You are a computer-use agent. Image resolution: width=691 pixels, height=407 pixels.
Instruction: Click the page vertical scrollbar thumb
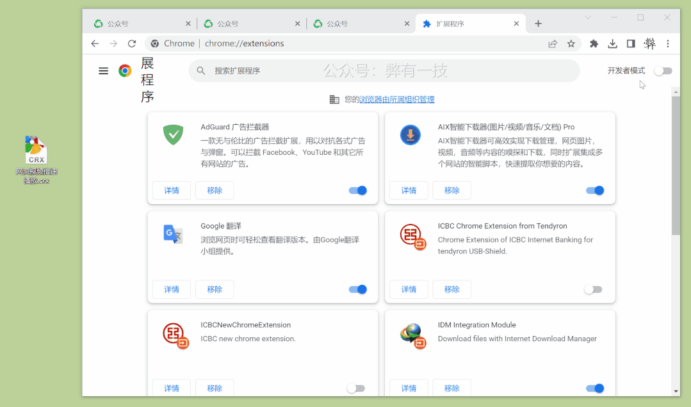[676, 166]
